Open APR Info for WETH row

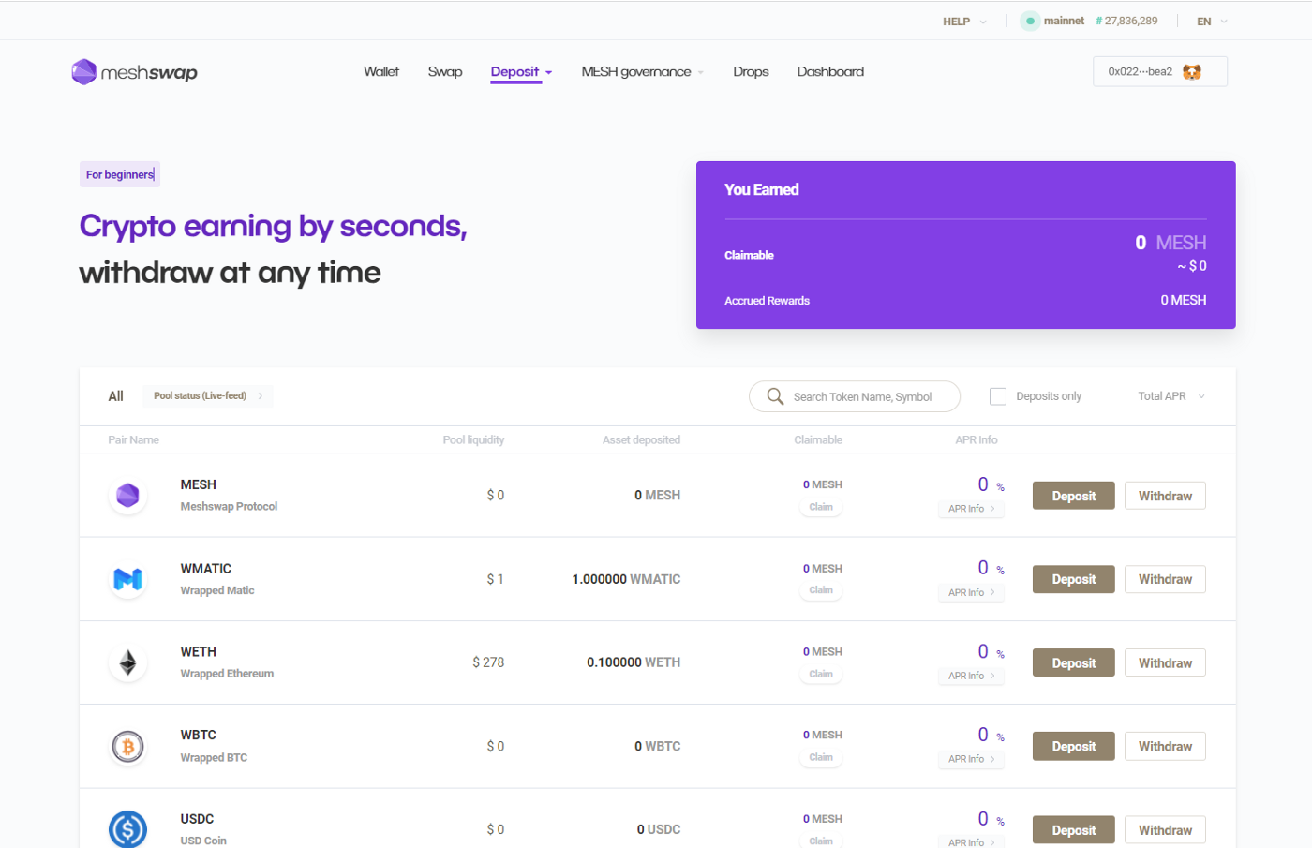click(971, 676)
